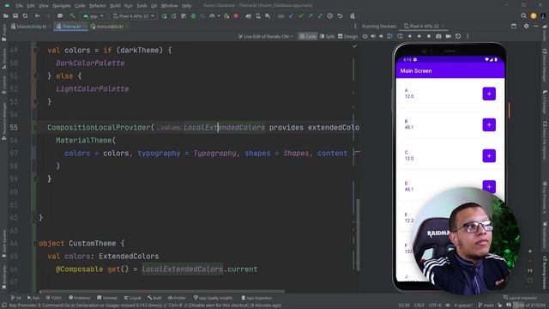This screenshot has height=309, width=549.
Task: Open the Terminal tool window
Action: [x=106, y=298]
